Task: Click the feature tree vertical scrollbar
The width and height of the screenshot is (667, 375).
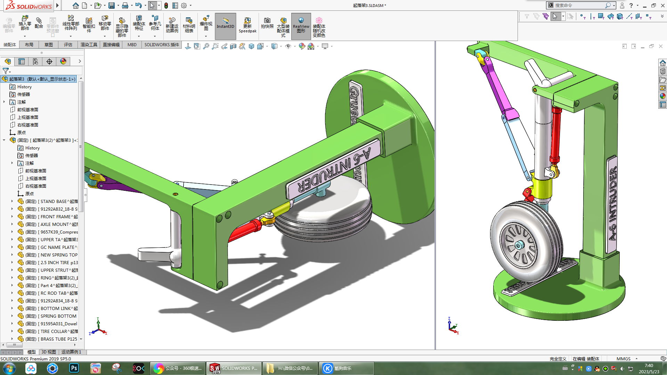Action: [x=81, y=146]
